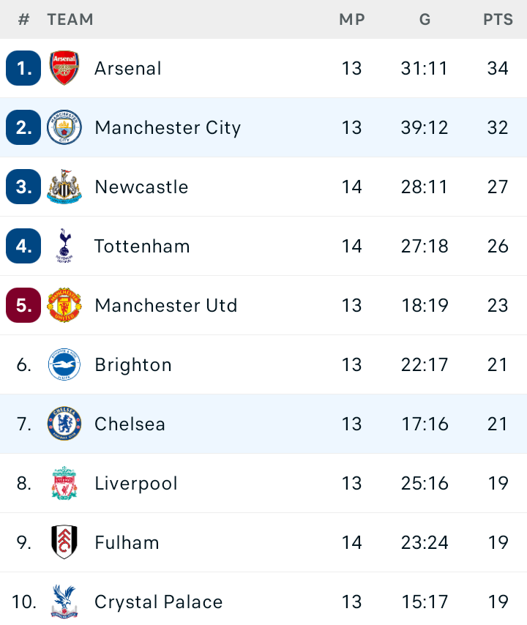The image size is (527, 625).
Task: Click the Tottenham cockerel crest
Action: point(64,246)
